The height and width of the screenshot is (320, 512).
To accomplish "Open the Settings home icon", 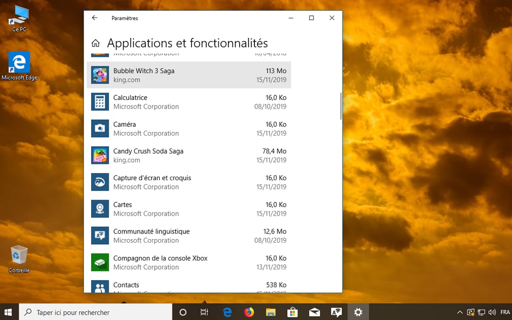I will [x=95, y=43].
